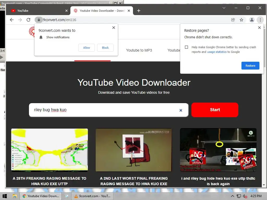267x200 pixels.
Task: Select the Youtube Video Downloader tab
Action: [102, 11]
